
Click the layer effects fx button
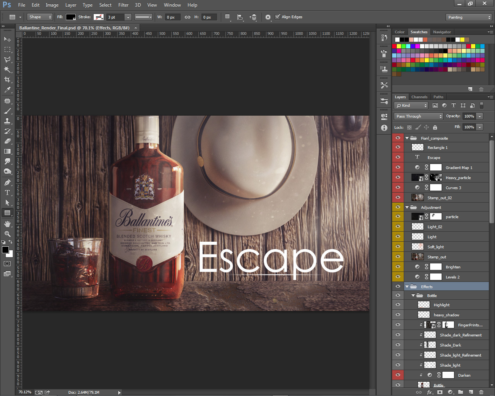429,392
